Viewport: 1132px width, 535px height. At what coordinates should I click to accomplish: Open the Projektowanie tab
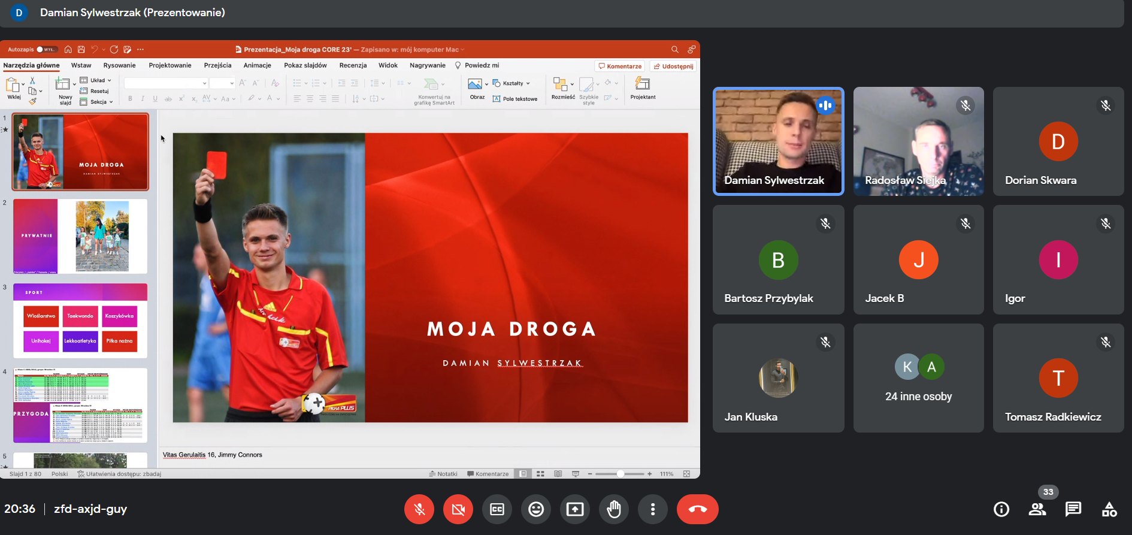pyautogui.click(x=170, y=65)
